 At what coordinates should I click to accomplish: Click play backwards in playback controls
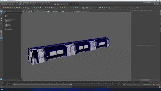tap(154, 82)
